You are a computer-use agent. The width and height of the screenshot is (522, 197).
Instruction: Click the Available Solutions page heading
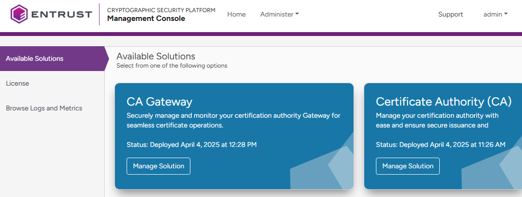click(x=156, y=56)
